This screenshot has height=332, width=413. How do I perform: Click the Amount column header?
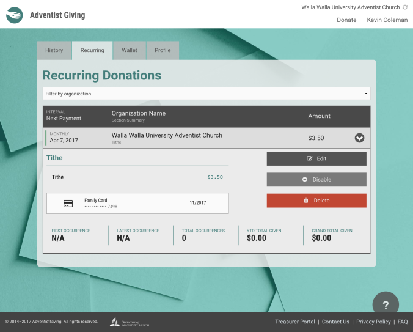320,116
